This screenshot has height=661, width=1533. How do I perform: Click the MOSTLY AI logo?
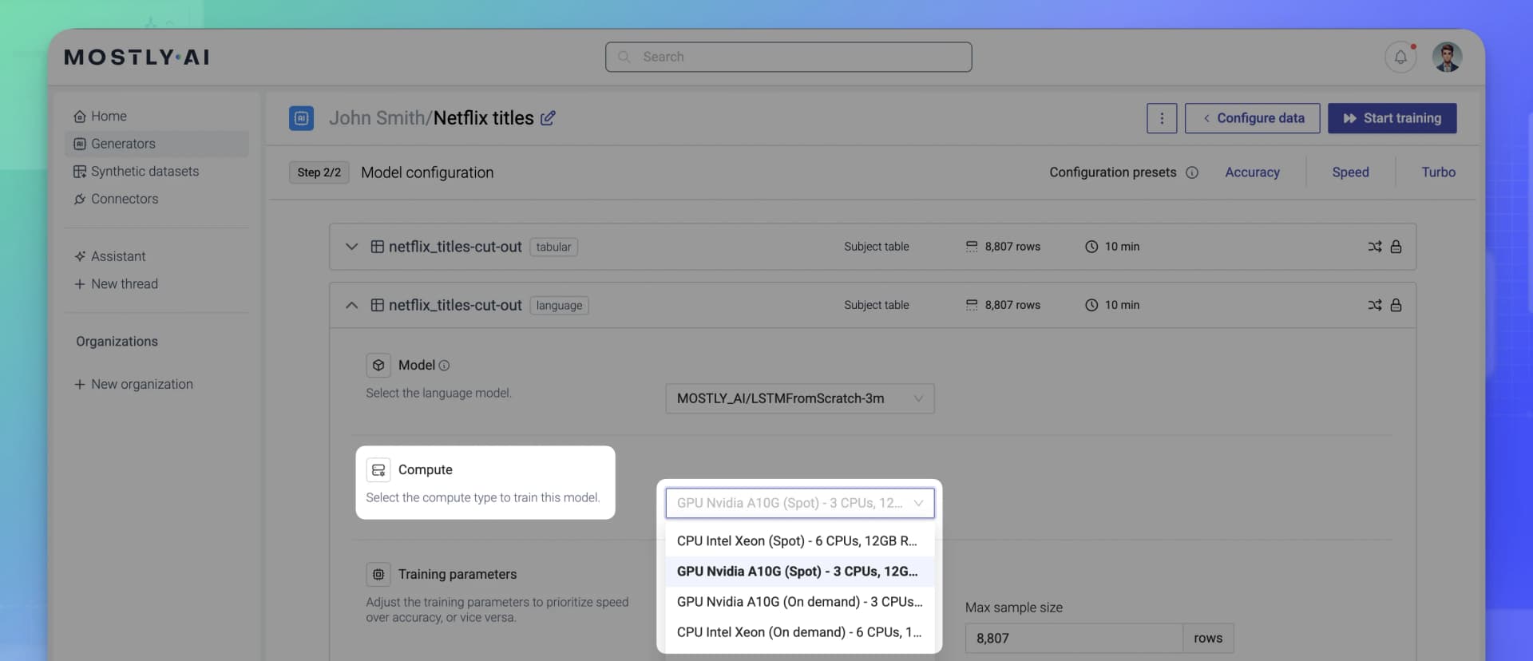pos(137,57)
